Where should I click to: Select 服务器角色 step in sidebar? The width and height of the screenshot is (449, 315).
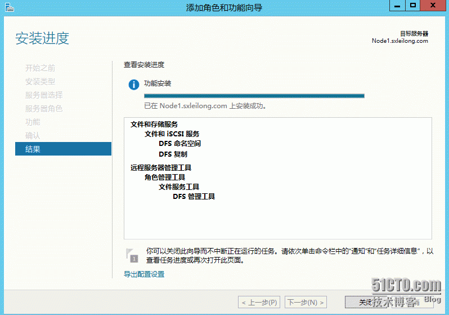pyautogui.click(x=44, y=108)
